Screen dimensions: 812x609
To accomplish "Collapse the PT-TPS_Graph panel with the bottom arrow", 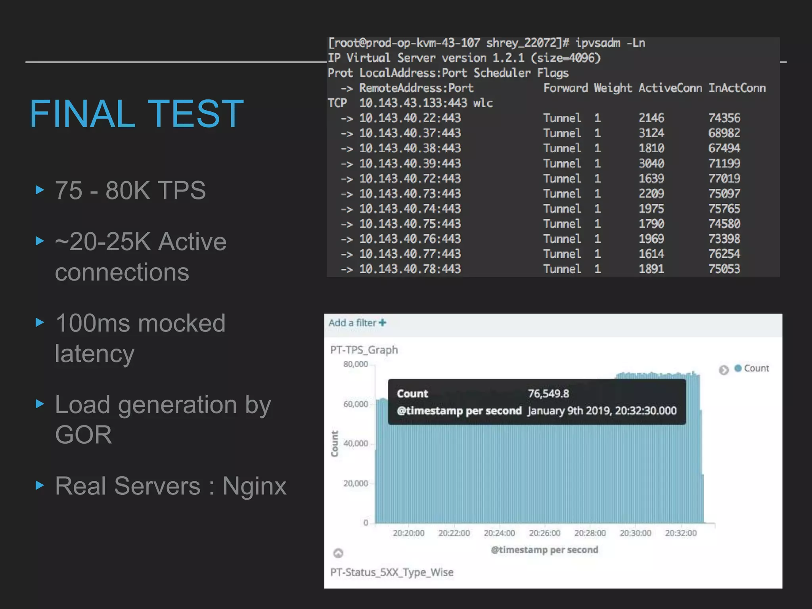I will (x=338, y=553).
